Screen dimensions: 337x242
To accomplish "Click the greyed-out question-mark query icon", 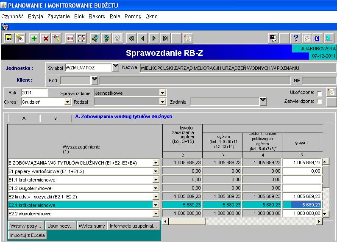I will tap(118, 38).
